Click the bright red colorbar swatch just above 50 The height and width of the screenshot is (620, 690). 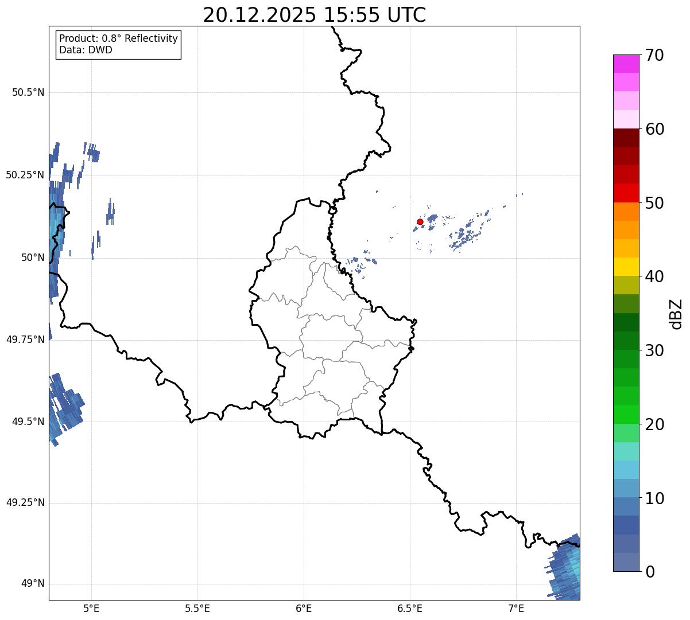click(626, 193)
